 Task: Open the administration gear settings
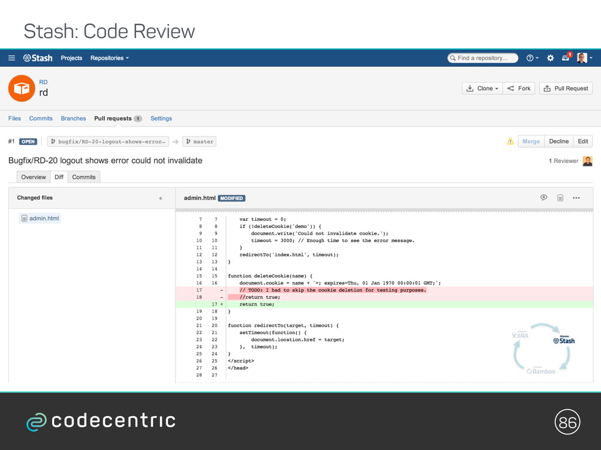pyautogui.click(x=551, y=58)
